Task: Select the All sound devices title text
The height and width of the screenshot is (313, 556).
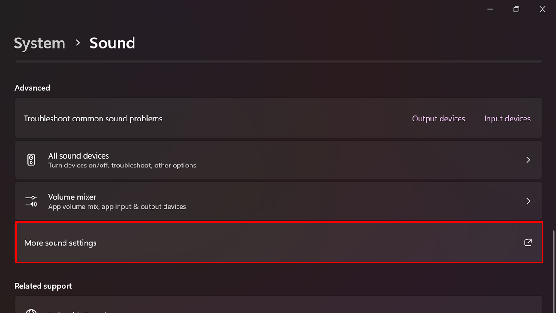Action: (x=78, y=156)
